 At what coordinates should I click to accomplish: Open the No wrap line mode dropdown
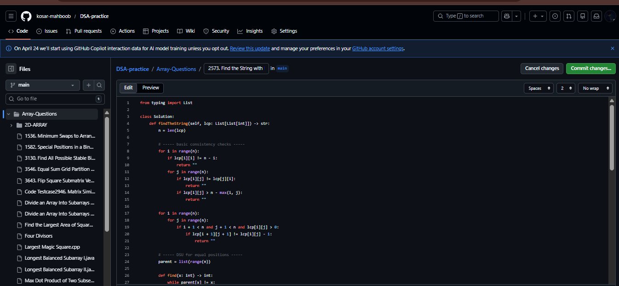pyautogui.click(x=595, y=88)
